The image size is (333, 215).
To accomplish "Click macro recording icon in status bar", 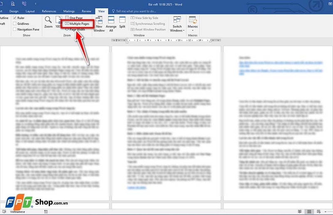I will [x=46, y=212].
